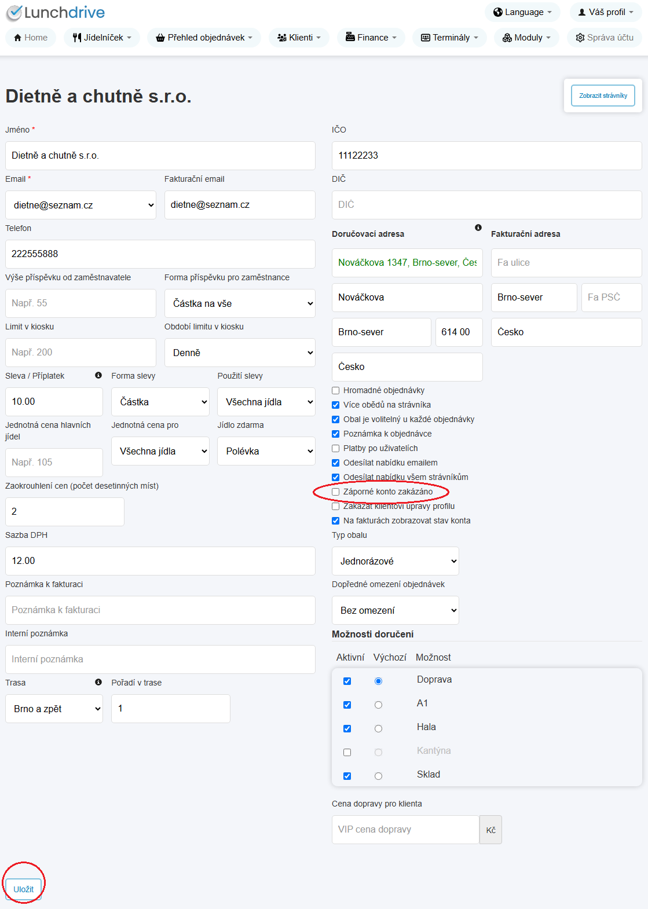Open Jídlo zdarma dropdown
The height and width of the screenshot is (909, 648).
tap(266, 451)
